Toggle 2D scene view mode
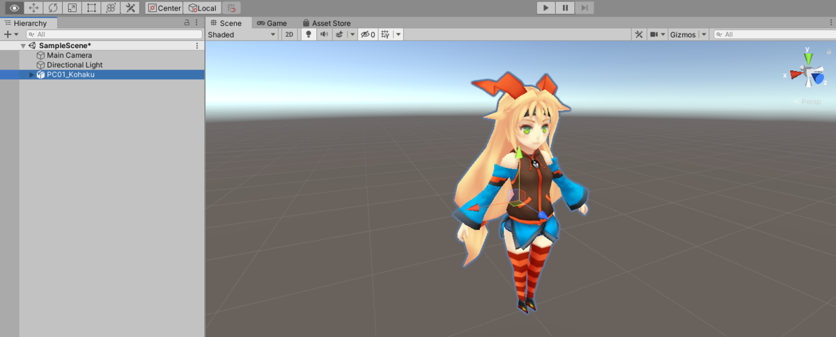This screenshot has width=836, height=337. point(289,34)
